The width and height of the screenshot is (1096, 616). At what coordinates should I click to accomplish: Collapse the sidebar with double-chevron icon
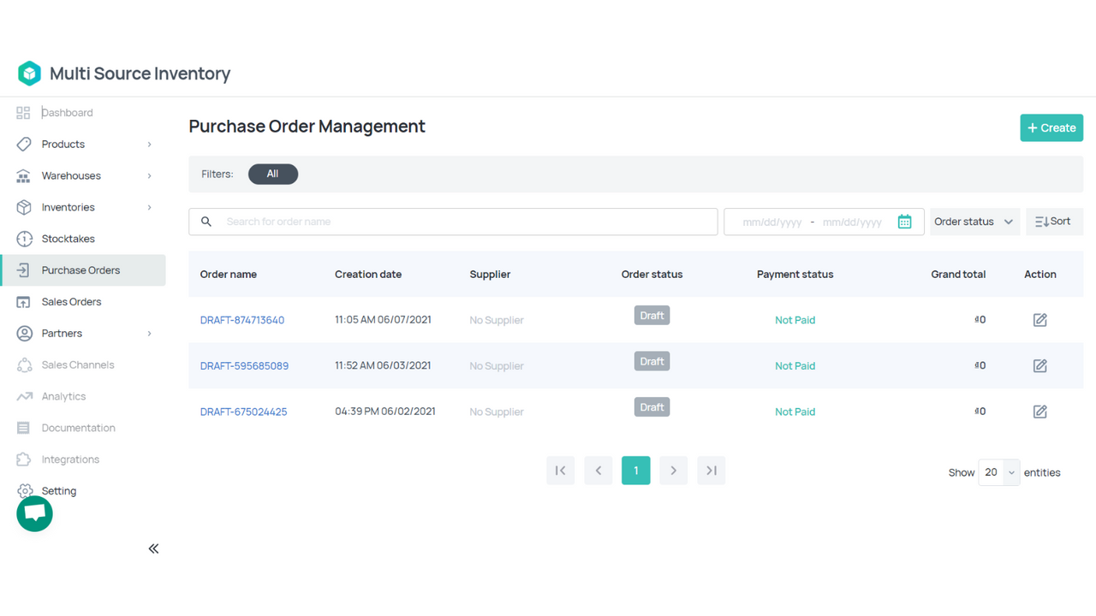153,548
